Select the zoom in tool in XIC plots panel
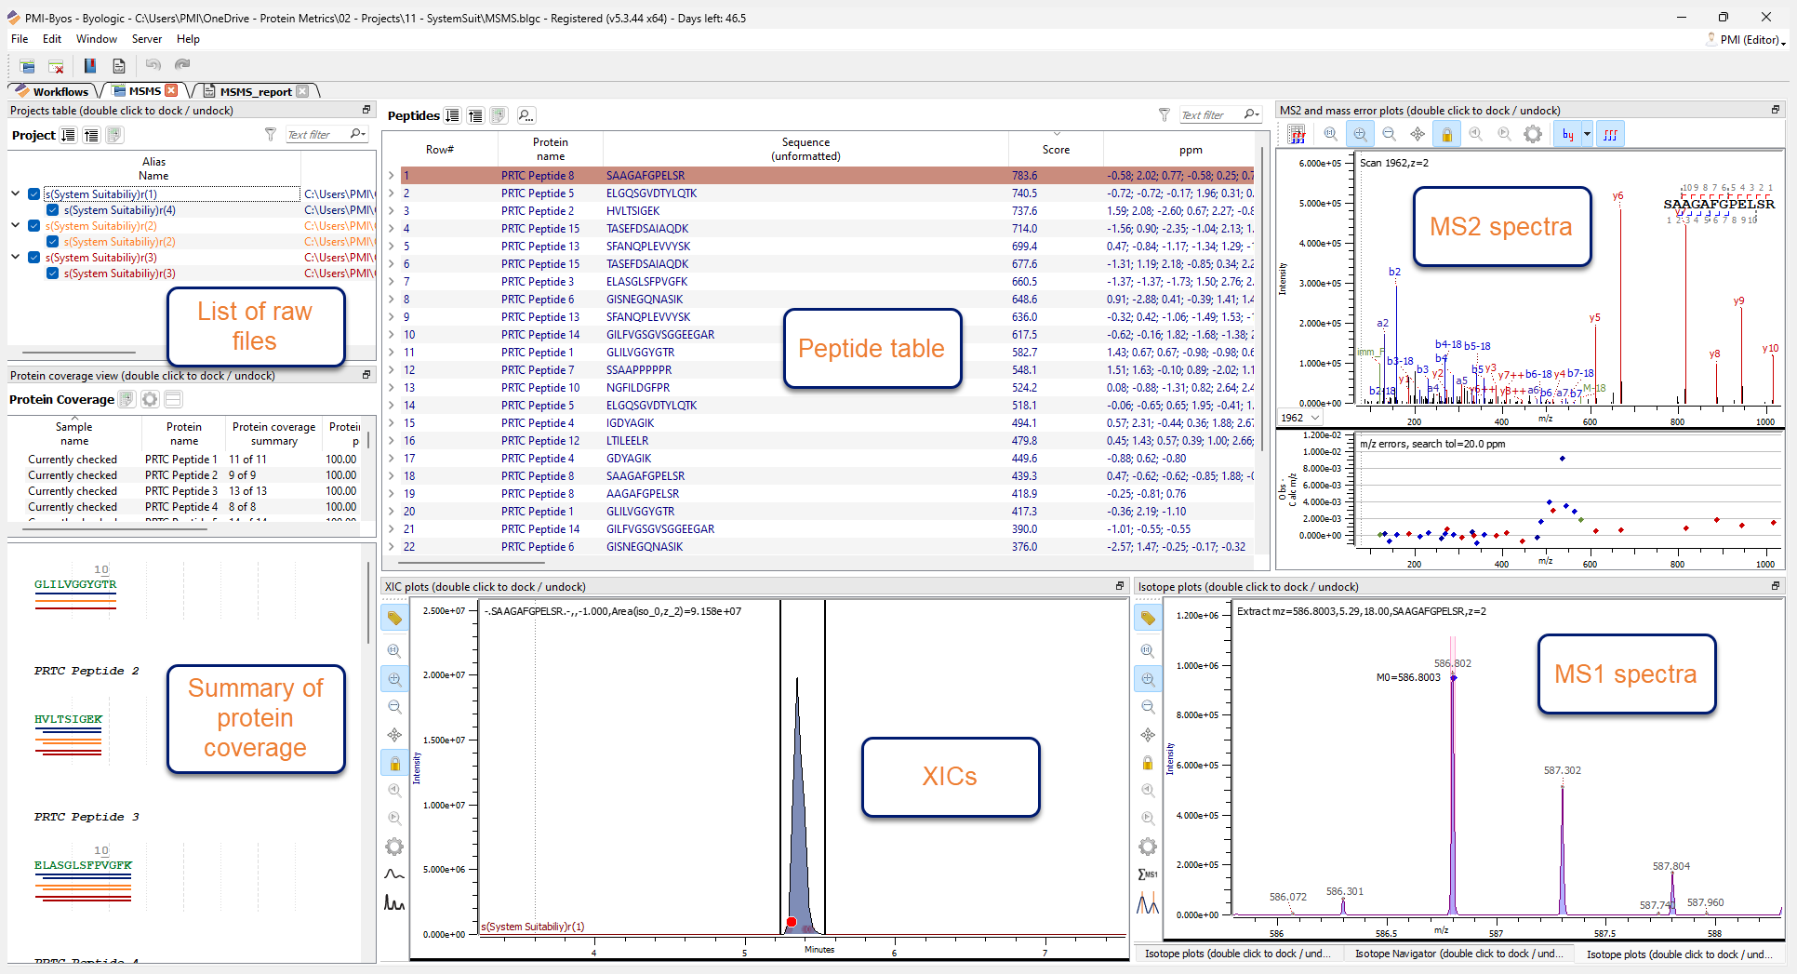Viewport: 1797px width, 974px height. click(394, 679)
